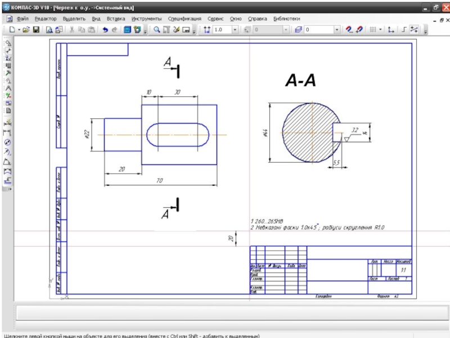Viewport: 450px width, 338px height.
Task: Open the Инструменты menu
Action: coord(146,18)
